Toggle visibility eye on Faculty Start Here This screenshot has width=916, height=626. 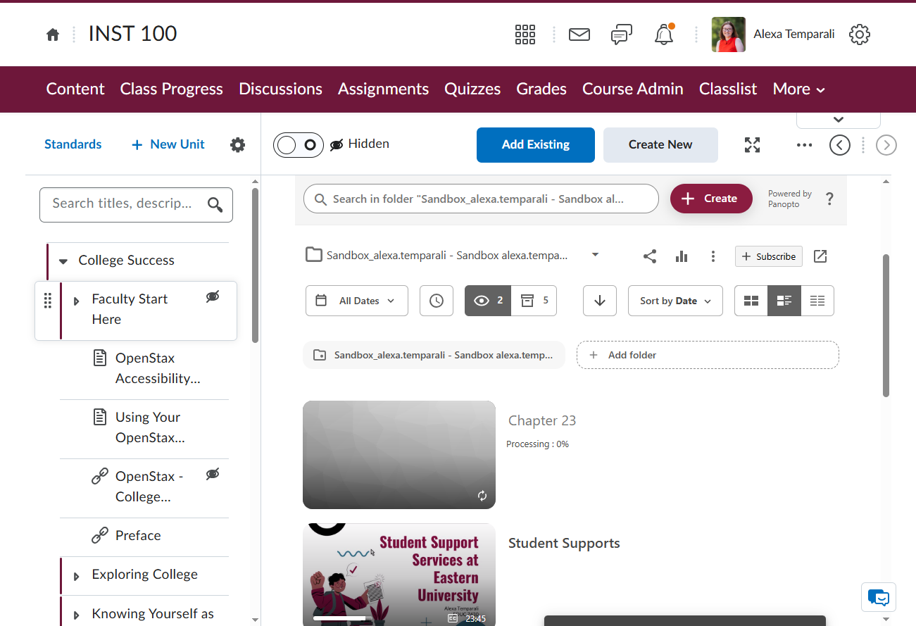(213, 296)
